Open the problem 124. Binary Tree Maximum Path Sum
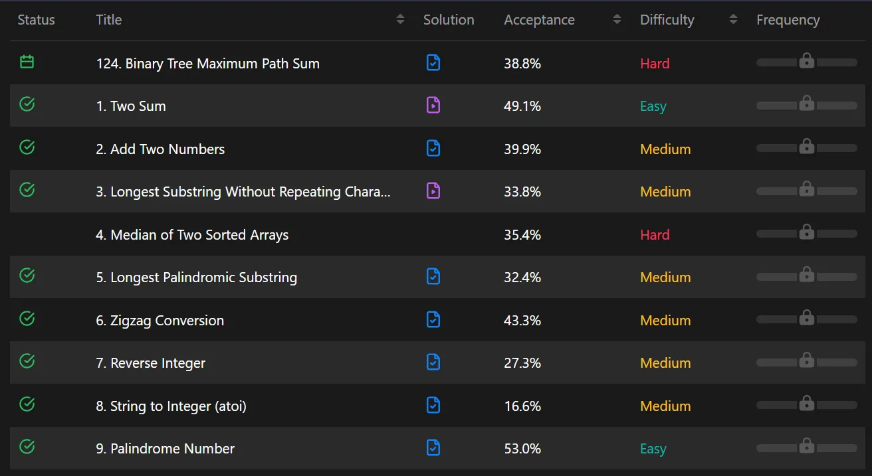Image resolution: width=872 pixels, height=476 pixels. click(208, 64)
